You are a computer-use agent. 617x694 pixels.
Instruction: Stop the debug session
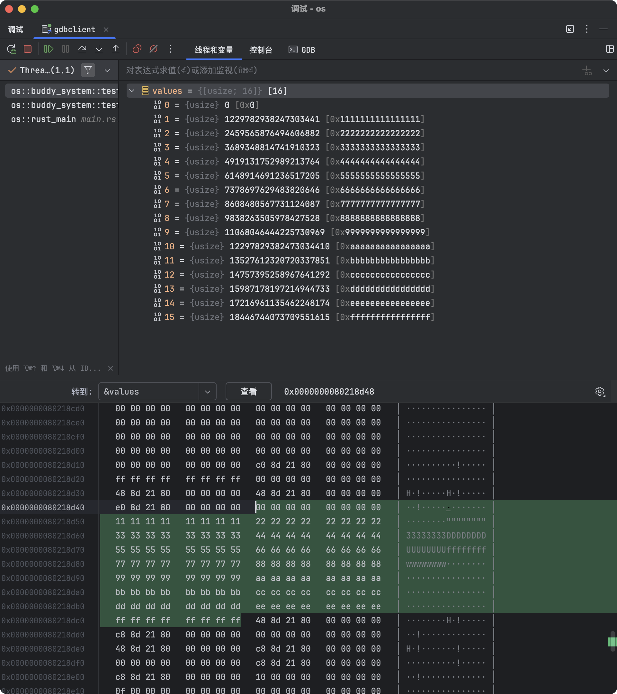(x=28, y=49)
